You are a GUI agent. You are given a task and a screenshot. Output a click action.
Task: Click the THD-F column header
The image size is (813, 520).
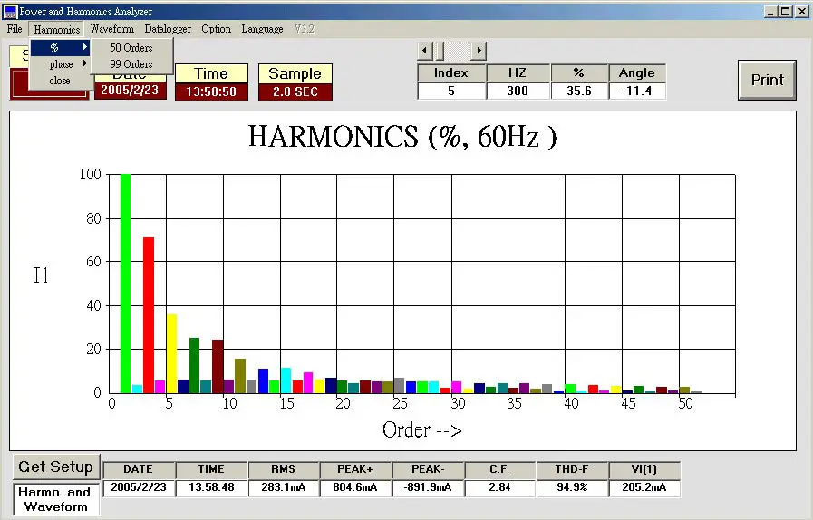[x=572, y=469]
